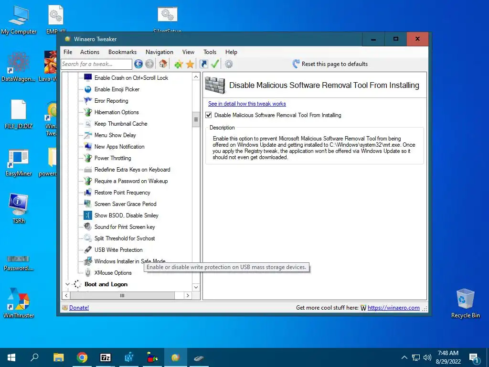Image resolution: width=489 pixels, height=367 pixels.
Task: Click the Split Threshold for Svchost icon
Action: coord(88,238)
